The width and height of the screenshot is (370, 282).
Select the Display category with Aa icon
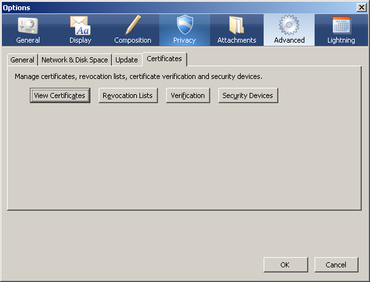(80, 30)
